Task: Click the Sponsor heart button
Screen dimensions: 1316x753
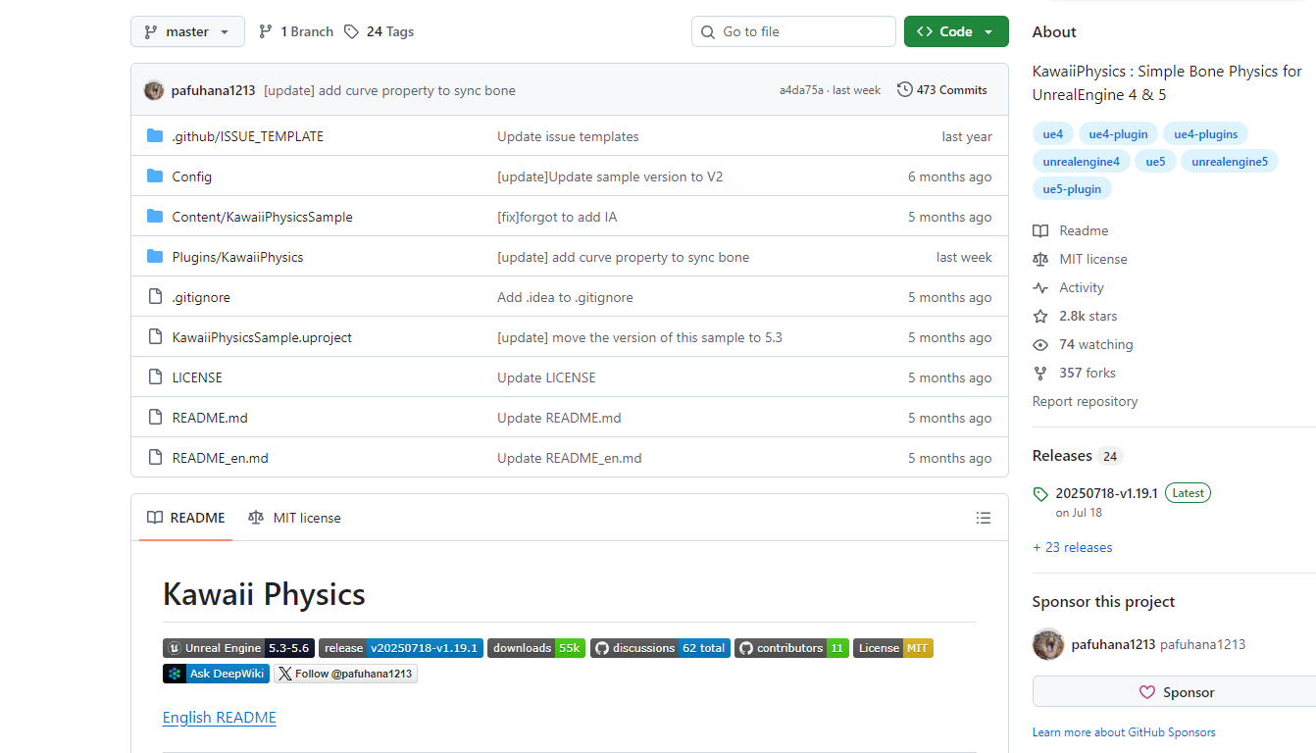Action: click(1176, 692)
